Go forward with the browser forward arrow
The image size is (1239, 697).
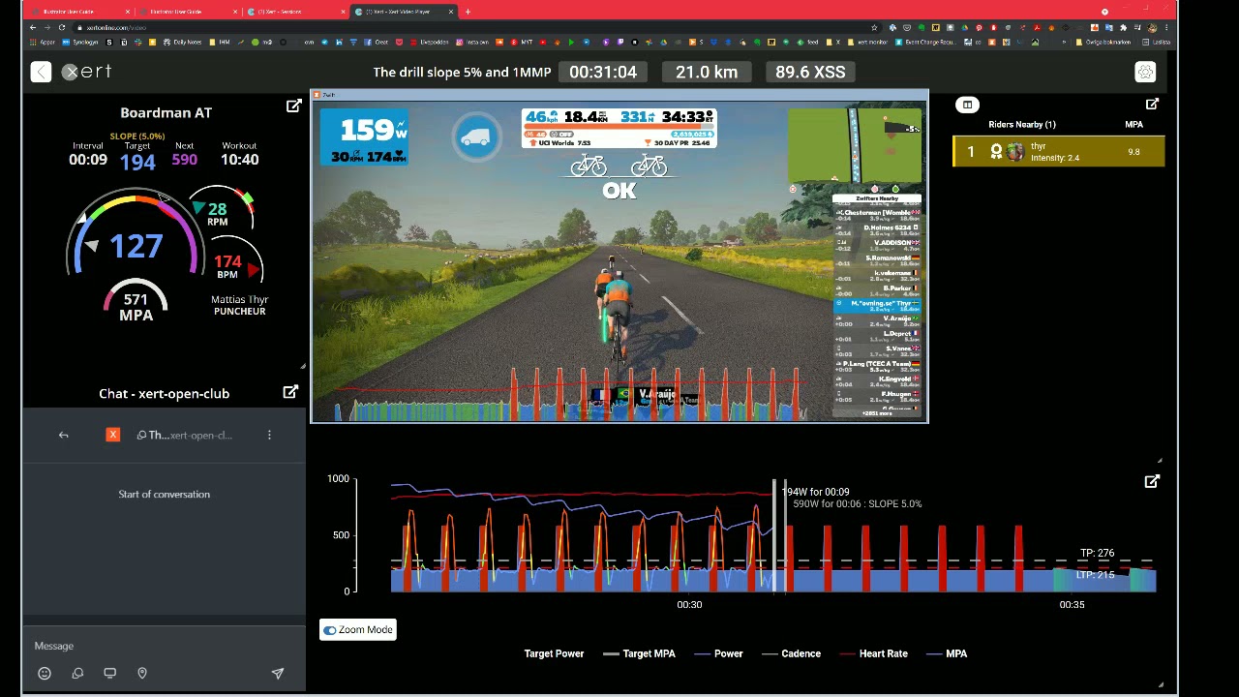coord(46,27)
